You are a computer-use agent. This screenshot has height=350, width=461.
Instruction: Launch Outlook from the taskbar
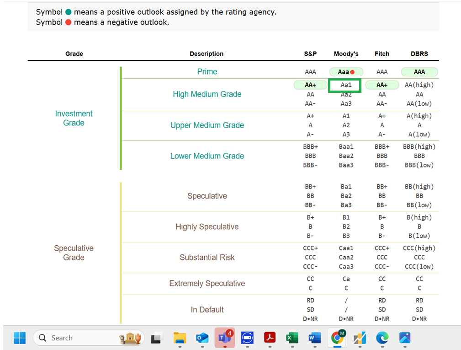[x=202, y=338]
